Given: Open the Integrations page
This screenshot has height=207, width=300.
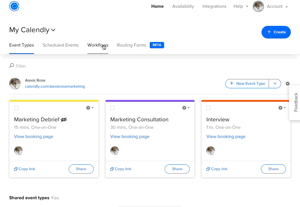Looking at the screenshot, I should [214, 6].
